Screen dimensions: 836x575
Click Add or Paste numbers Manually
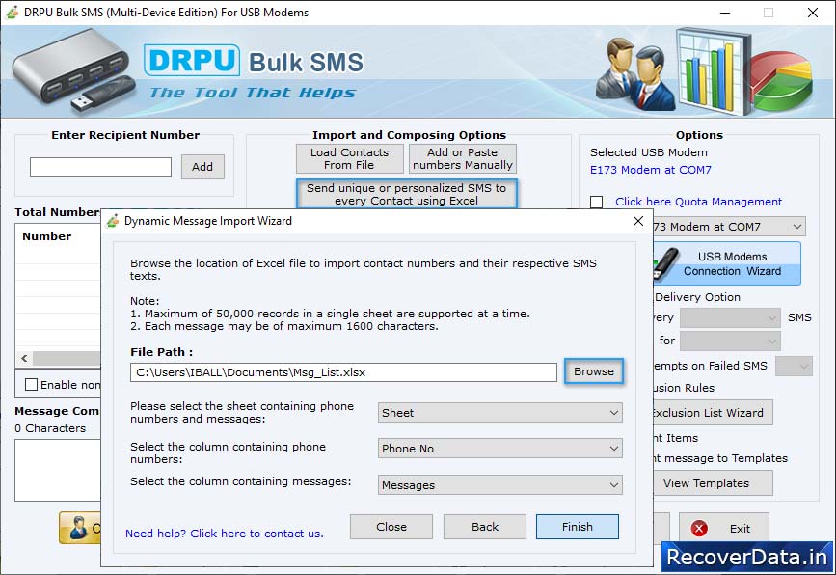[x=462, y=158]
